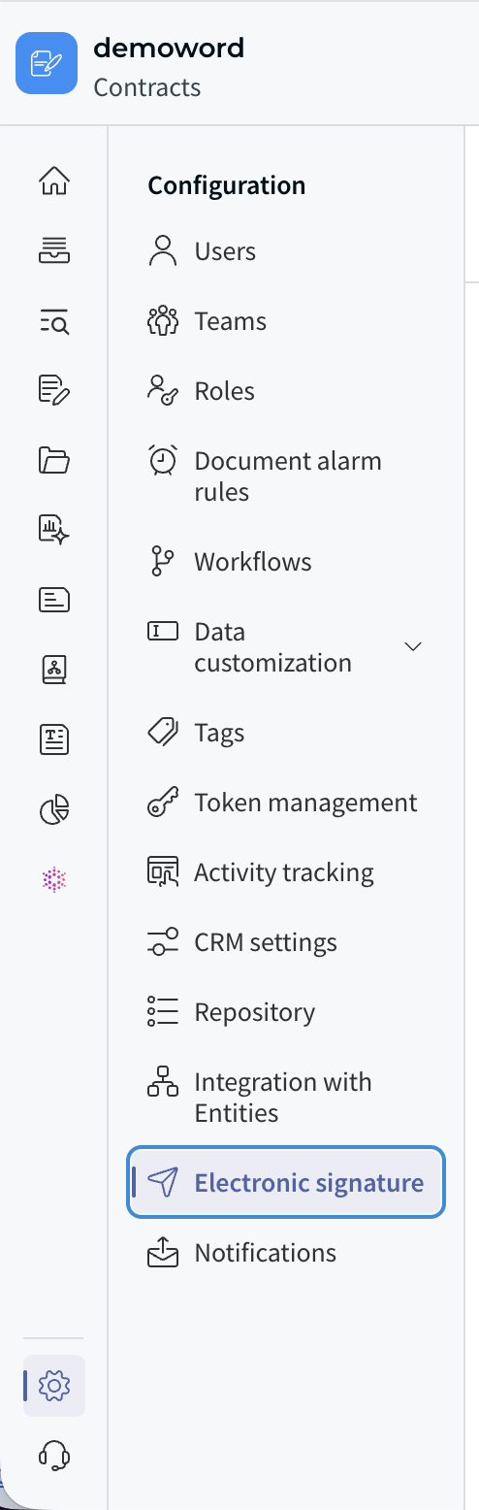
Task: Open Token management settings
Action: tap(286, 803)
